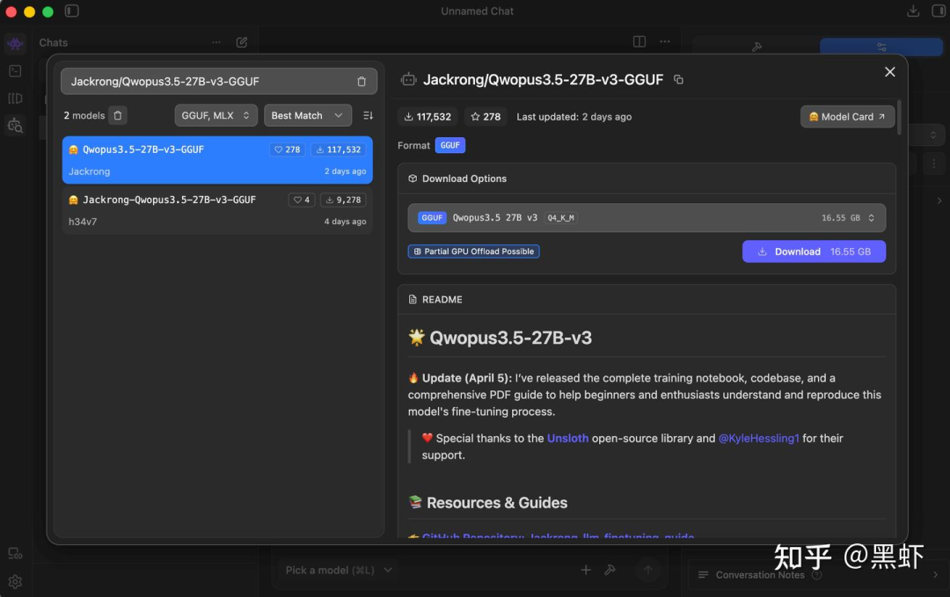This screenshot has width=950, height=597.
Task: Toggle the sidebar in the title bar
Action: [x=71, y=11]
